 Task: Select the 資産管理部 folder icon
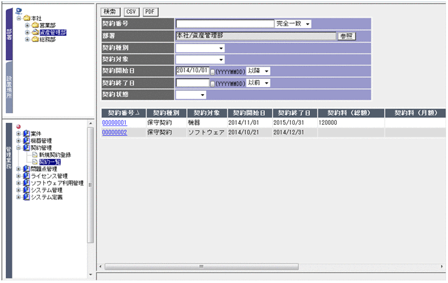35,32
